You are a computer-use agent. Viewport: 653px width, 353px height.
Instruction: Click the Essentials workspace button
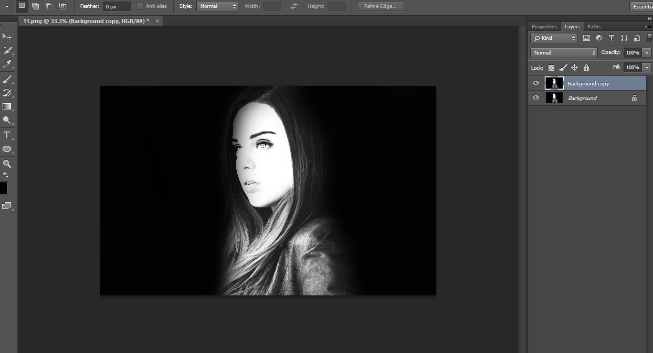pyautogui.click(x=641, y=6)
